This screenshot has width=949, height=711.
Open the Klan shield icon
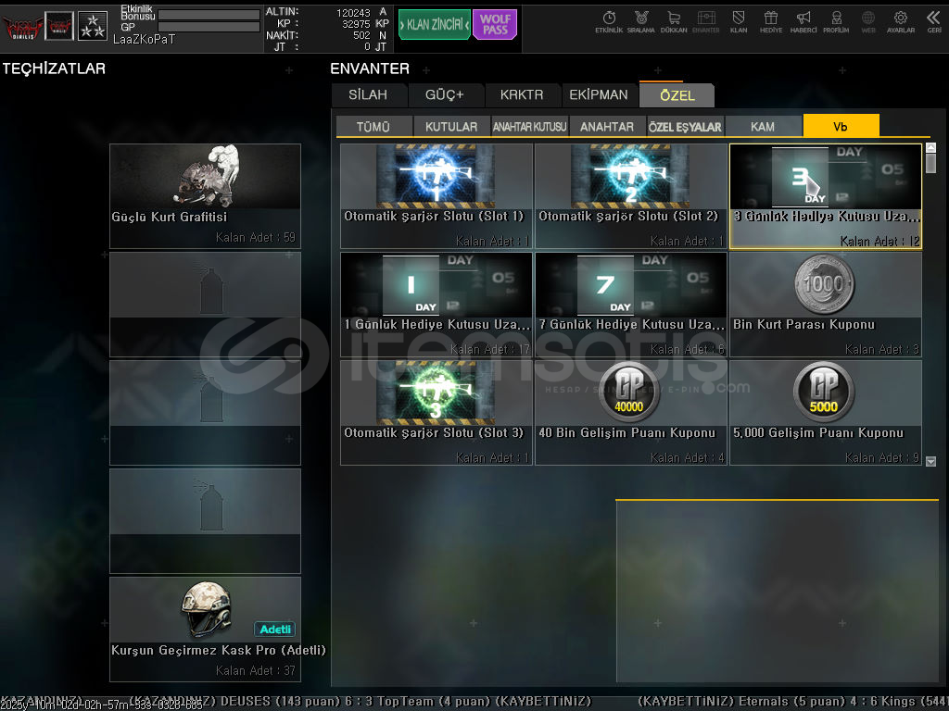pos(739,22)
